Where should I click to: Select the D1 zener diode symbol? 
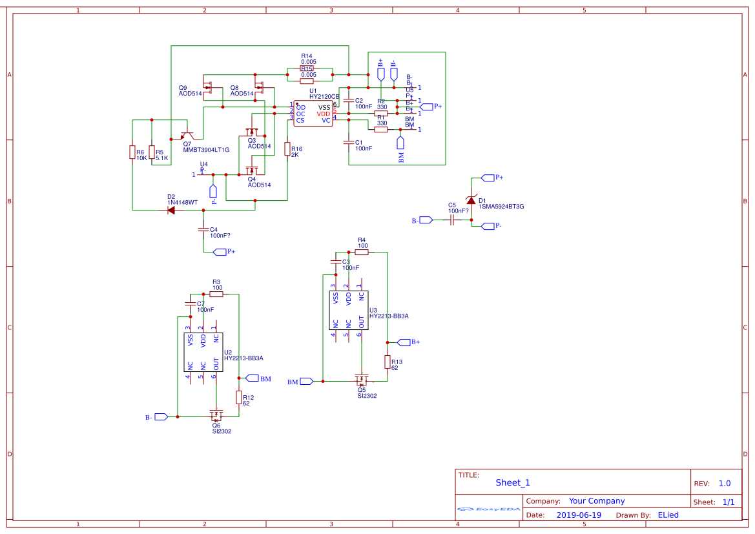click(471, 200)
